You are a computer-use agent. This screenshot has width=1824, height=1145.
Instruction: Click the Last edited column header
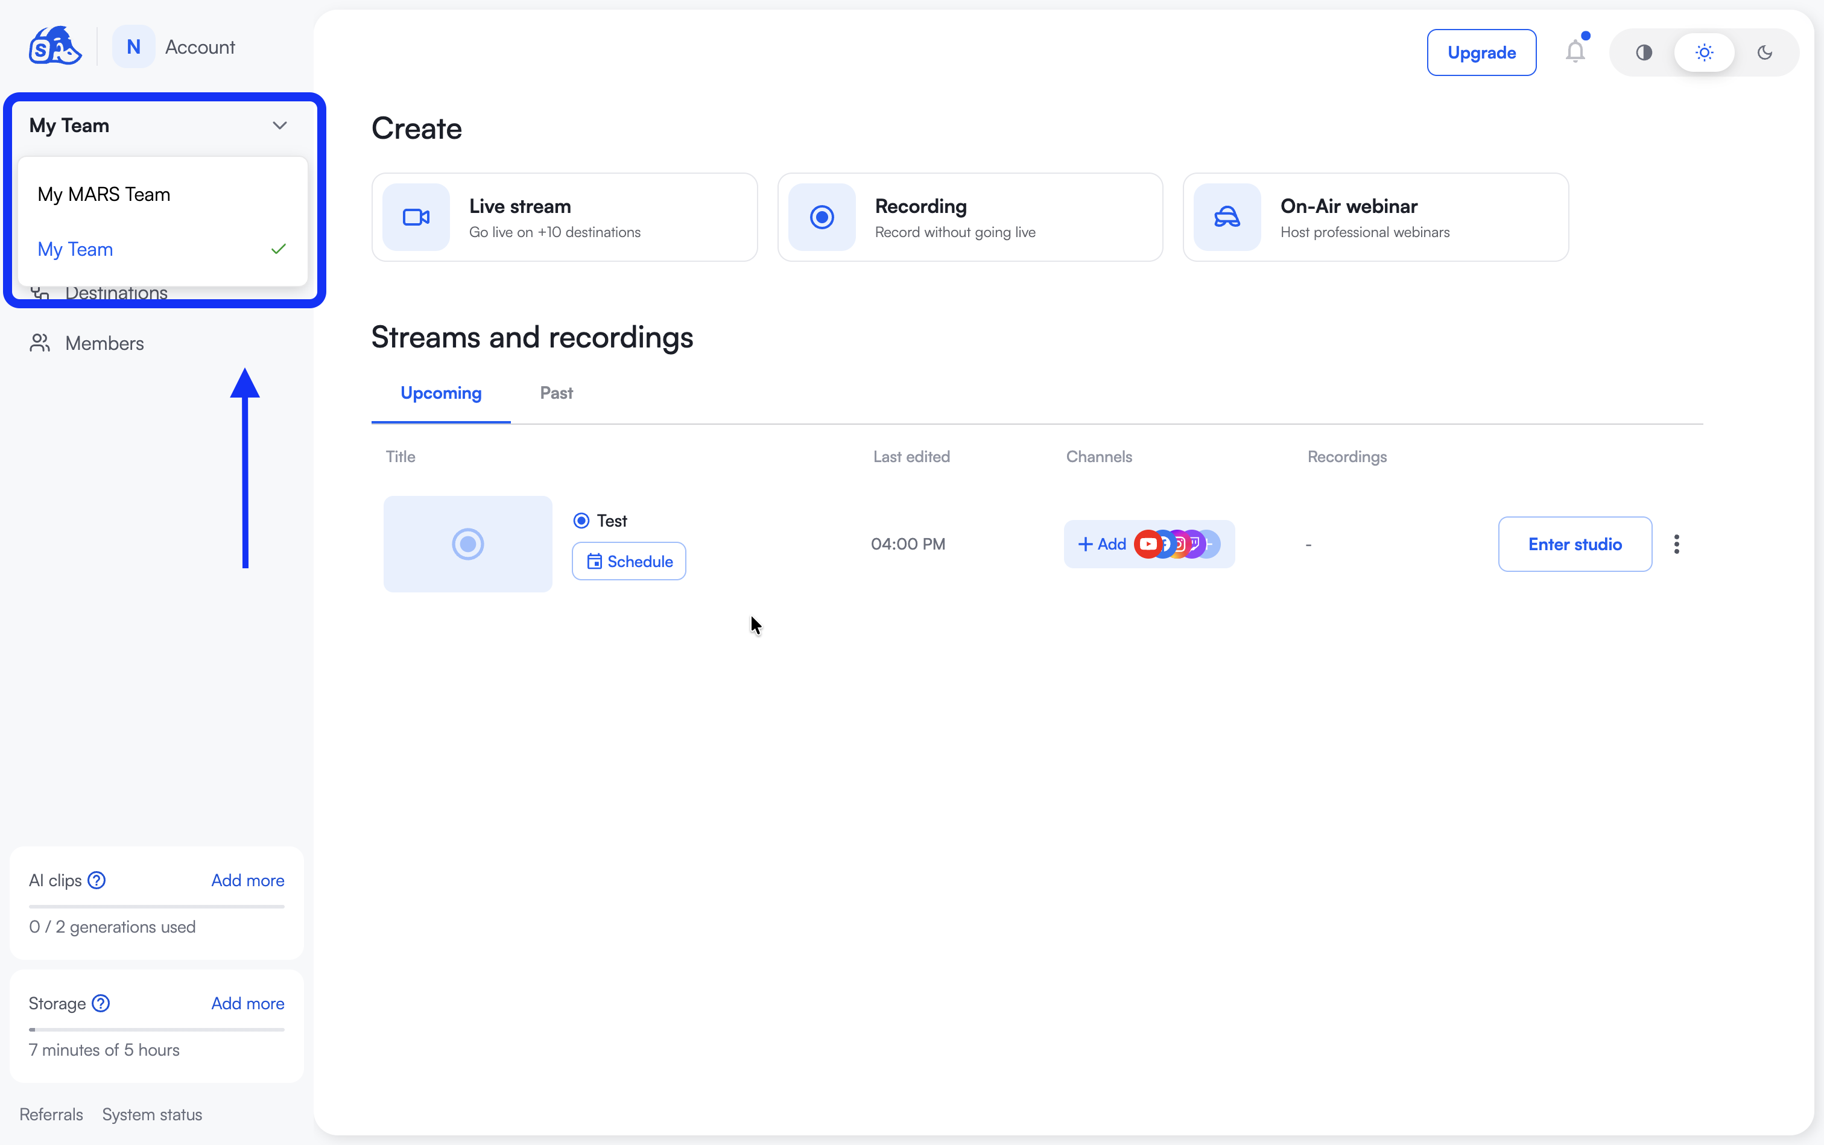coord(911,457)
